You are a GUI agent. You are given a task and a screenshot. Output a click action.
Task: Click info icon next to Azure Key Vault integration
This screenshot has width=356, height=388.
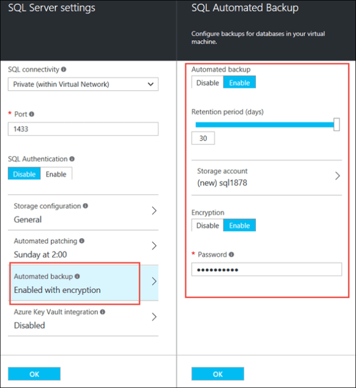coord(103,312)
